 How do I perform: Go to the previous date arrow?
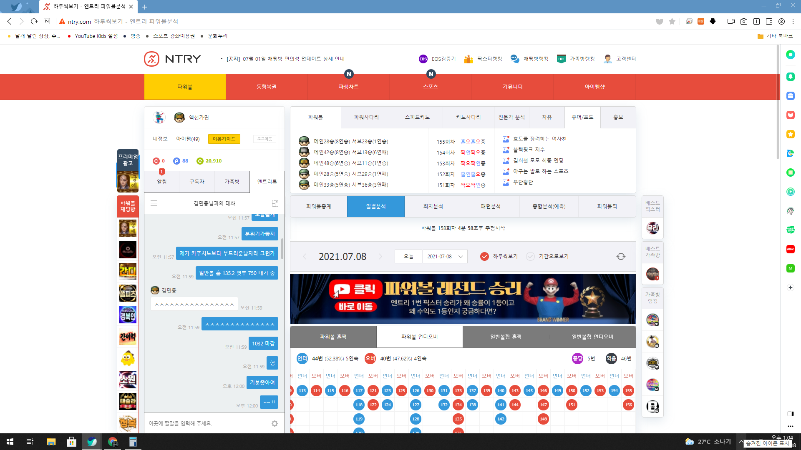305,256
